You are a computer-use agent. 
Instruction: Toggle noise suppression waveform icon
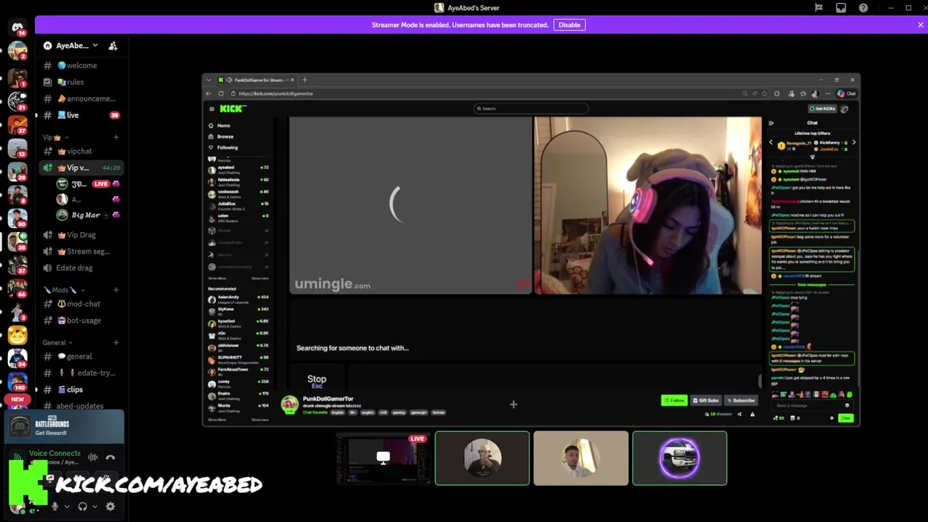click(x=93, y=457)
